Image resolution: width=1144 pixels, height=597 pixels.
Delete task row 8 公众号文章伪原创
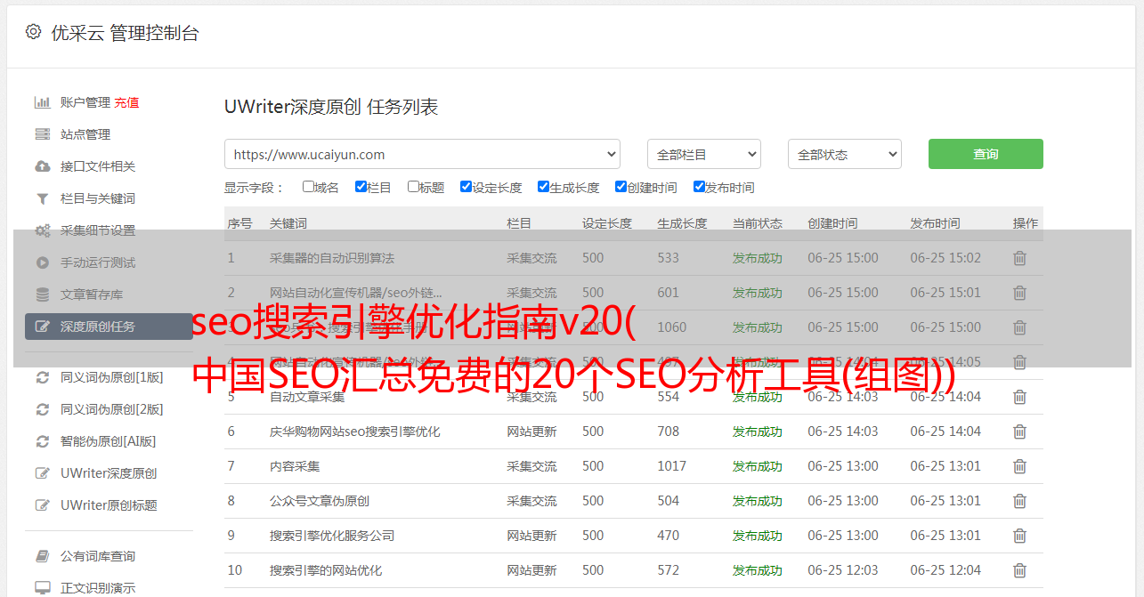(1020, 501)
